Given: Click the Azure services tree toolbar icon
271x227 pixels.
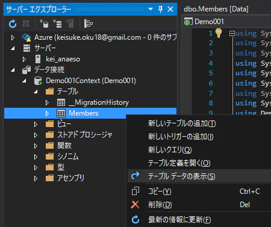Looking at the screenshot, I should click(x=88, y=23).
